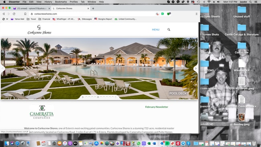Open Spotlight search in the menu bar
261x147 pixels.
coord(251,2)
